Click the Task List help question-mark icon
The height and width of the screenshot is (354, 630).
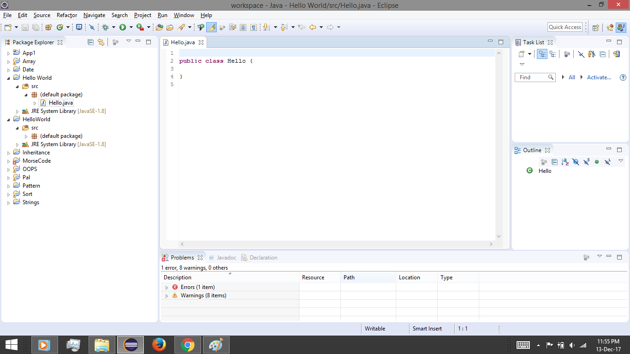tap(623, 77)
